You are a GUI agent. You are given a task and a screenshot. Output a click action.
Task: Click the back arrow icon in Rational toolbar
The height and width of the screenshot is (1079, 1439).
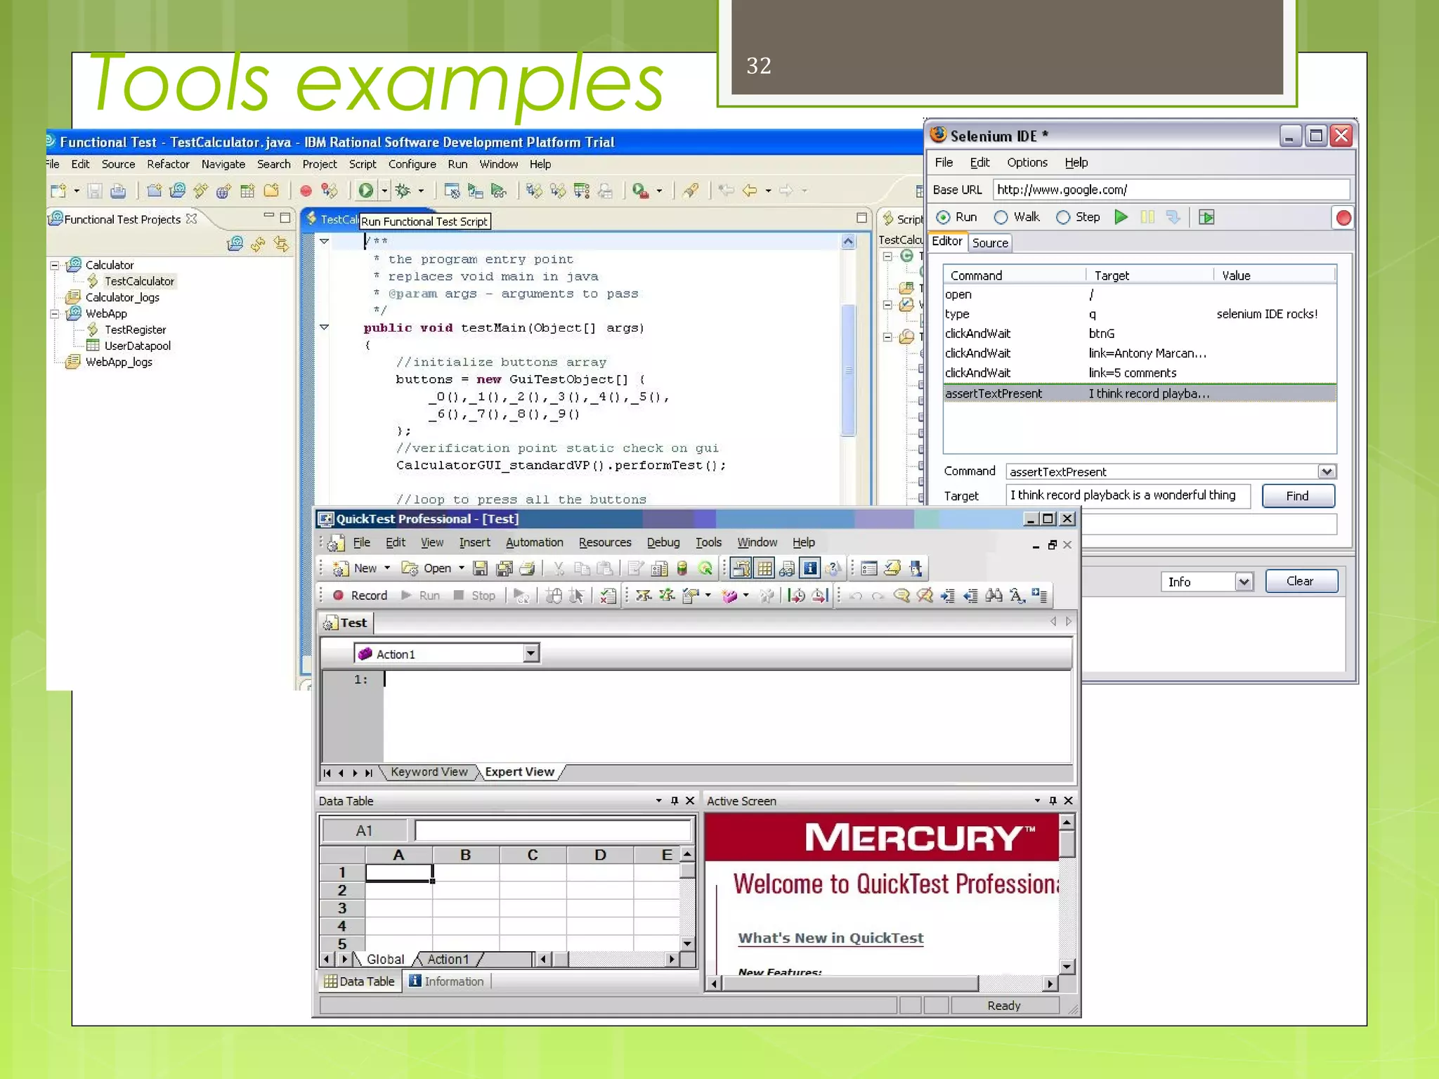[x=750, y=190]
